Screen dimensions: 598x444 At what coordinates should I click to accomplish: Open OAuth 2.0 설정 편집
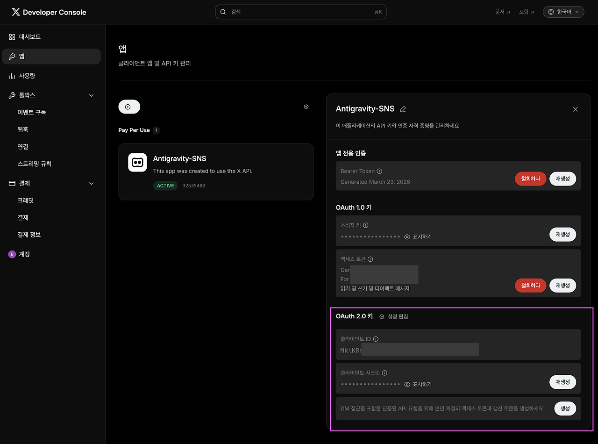(393, 317)
